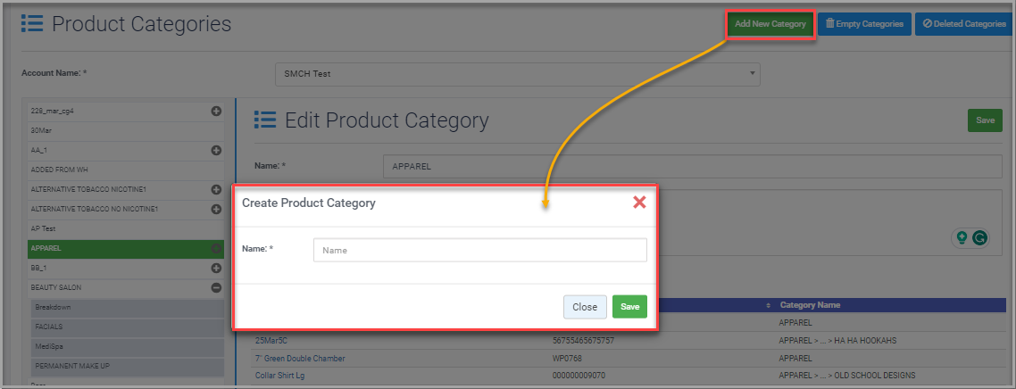
Task: Expand the BB_1 category
Action: click(x=216, y=268)
